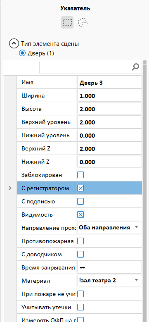Screen dimensions: 149x322
Task: Click the Время закрывания value field
Action: [x=109, y=267]
